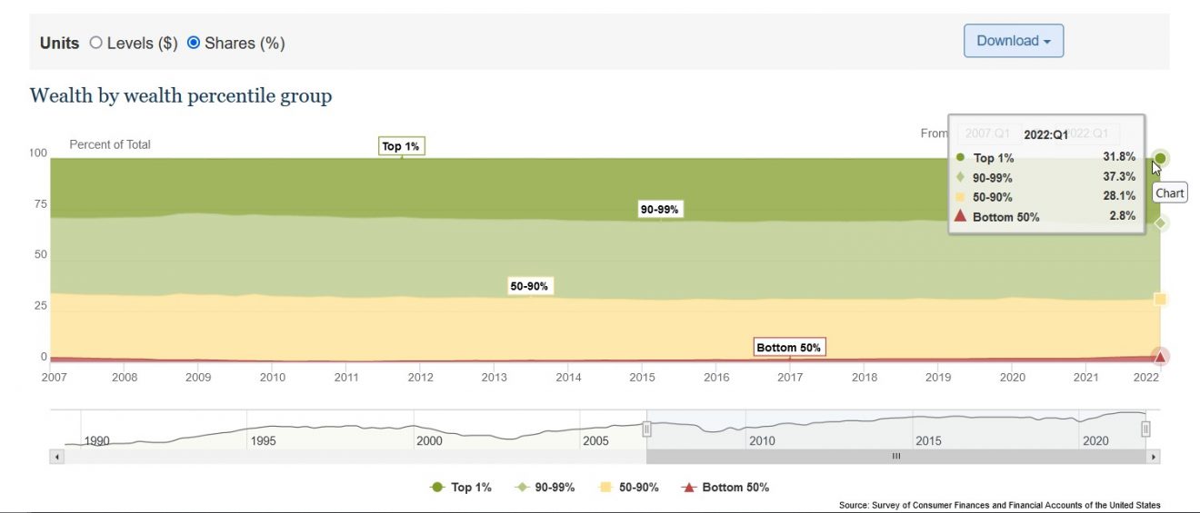Click the Bottom 50% label on the chart
The image size is (1200, 513).
(x=788, y=348)
